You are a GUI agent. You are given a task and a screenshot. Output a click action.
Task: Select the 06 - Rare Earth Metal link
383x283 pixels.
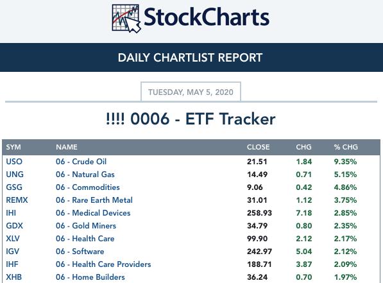(x=94, y=200)
